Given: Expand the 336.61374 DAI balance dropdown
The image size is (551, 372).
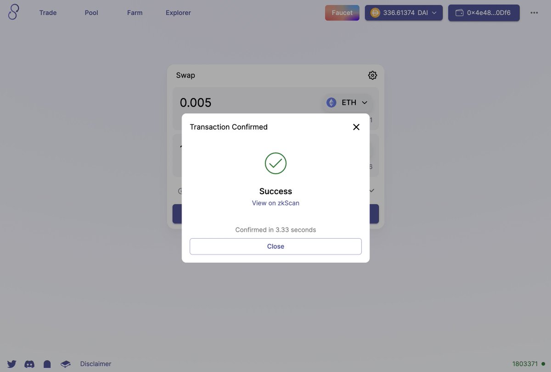Looking at the screenshot, I should [404, 13].
